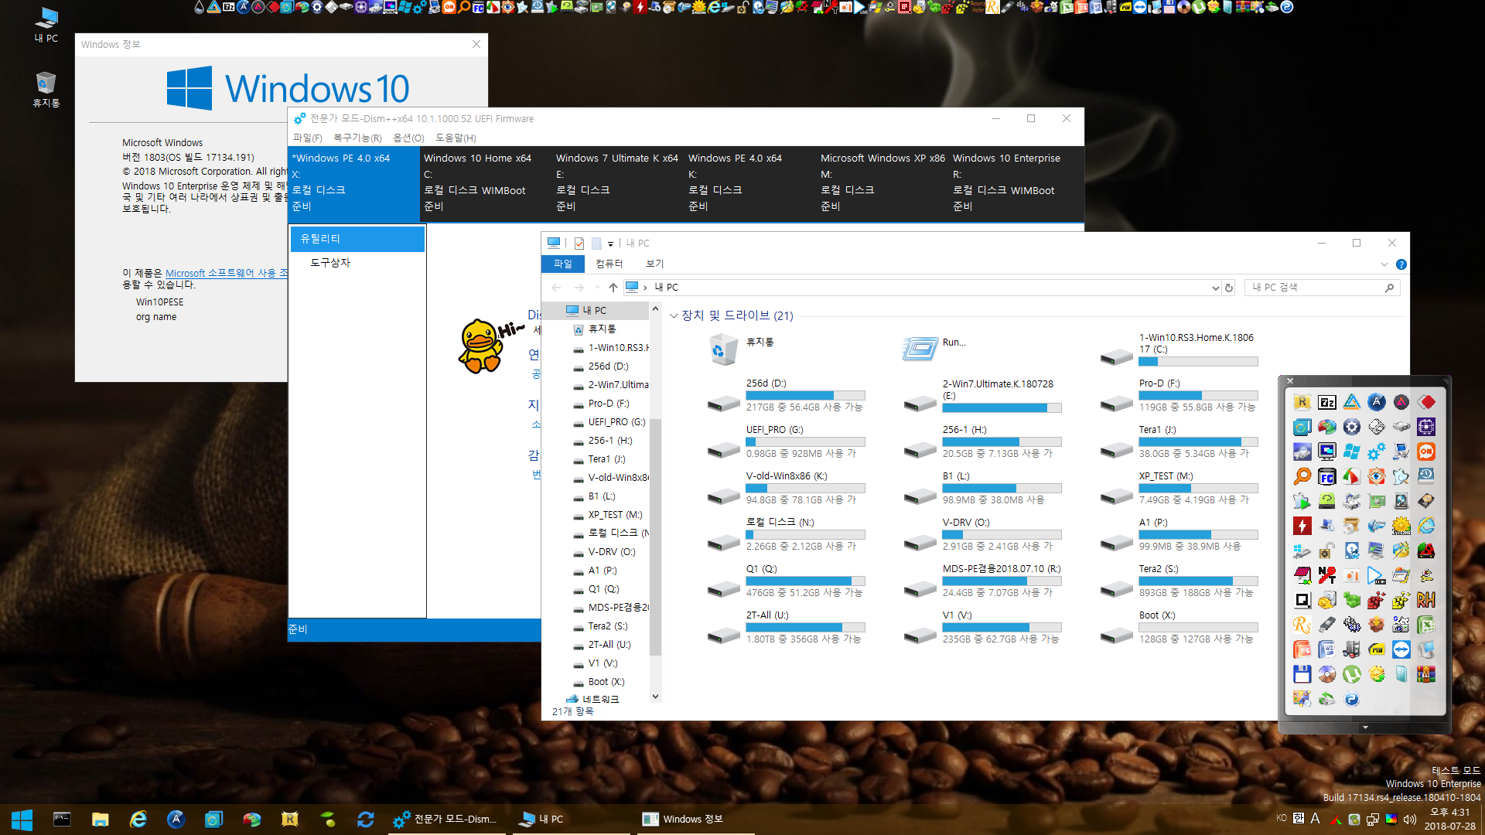This screenshot has height=835, width=1485.
Task: Open the address bar history dropdown
Action: 1215,288
